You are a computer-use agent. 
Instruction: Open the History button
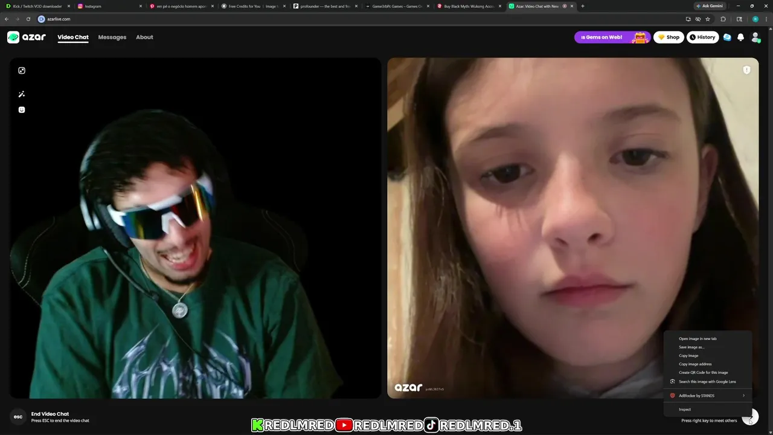pos(702,37)
